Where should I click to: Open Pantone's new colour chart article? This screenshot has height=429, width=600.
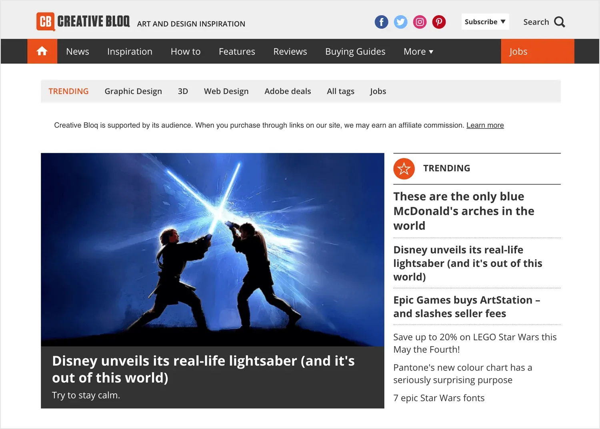click(462, 374)
